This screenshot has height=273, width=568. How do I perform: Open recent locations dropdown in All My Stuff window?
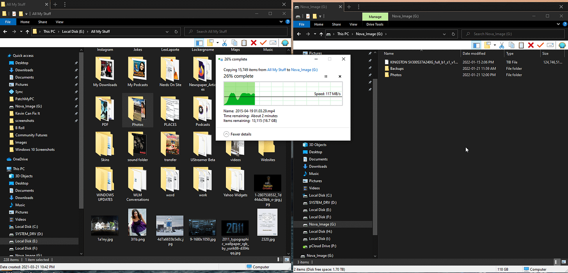tap(21, 32)
